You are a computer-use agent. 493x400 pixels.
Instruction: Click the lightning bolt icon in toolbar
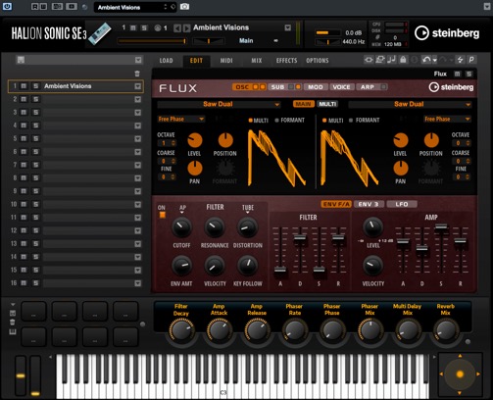(x=460, y=60)
